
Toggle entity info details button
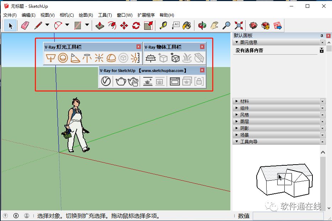[x=322, y=50]
